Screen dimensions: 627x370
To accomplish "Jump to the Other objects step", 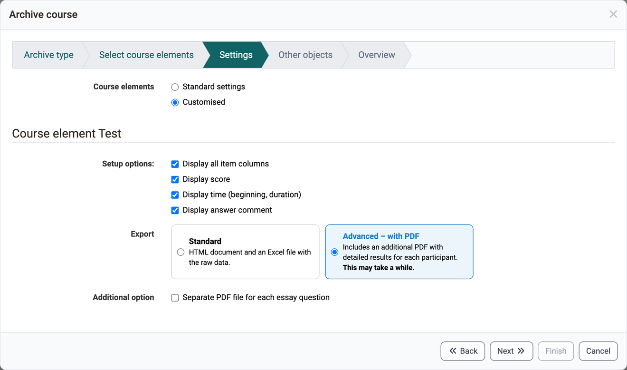I will click(305, 55).
